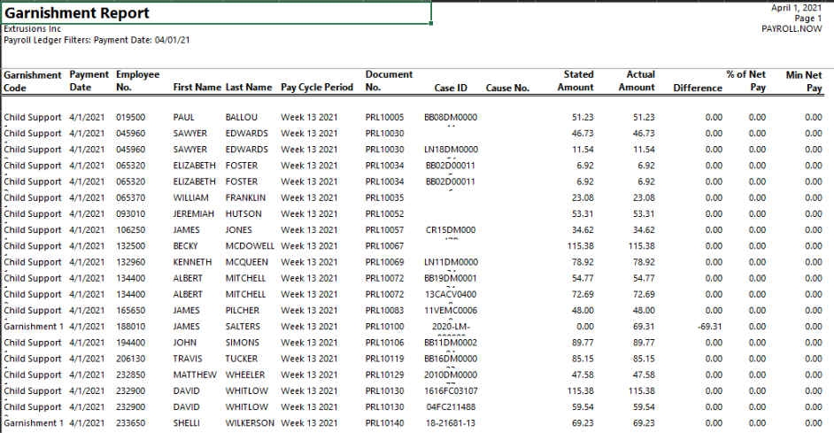Click the Garnishment 1 code for SALTERS
The height and width of the screenshot is (433, 834).
coord(34,326)
